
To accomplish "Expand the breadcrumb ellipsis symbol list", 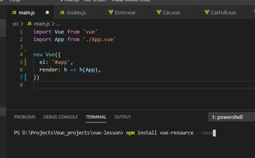I will (58, 24).
